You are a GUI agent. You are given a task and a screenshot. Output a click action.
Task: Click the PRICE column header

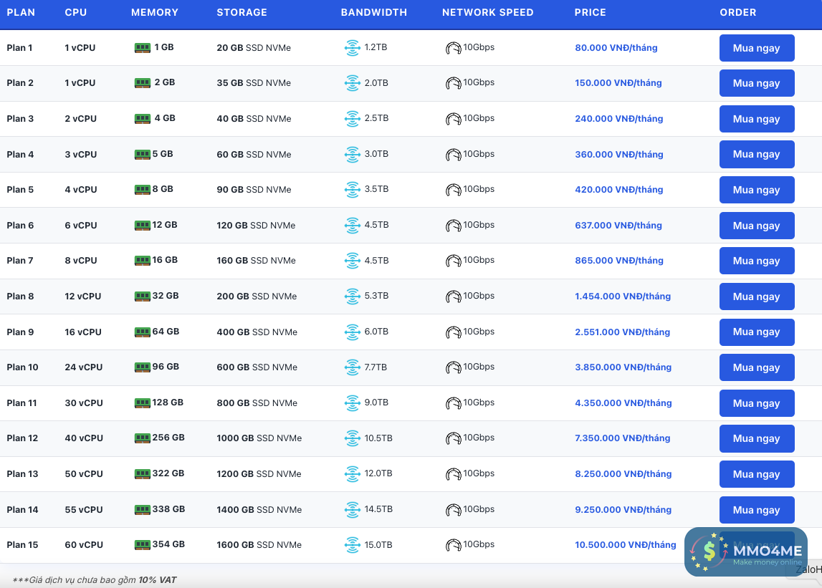click(590, 13)
